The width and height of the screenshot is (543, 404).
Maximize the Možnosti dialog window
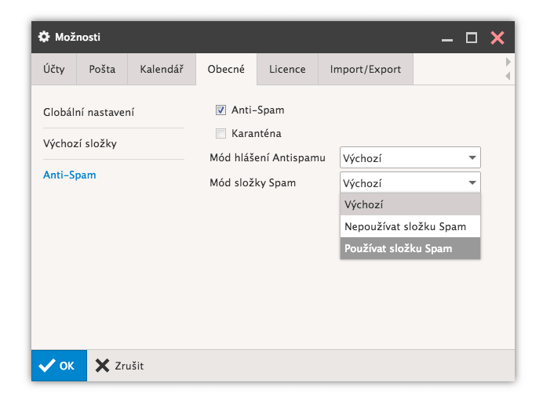click(x=471, y=38)
